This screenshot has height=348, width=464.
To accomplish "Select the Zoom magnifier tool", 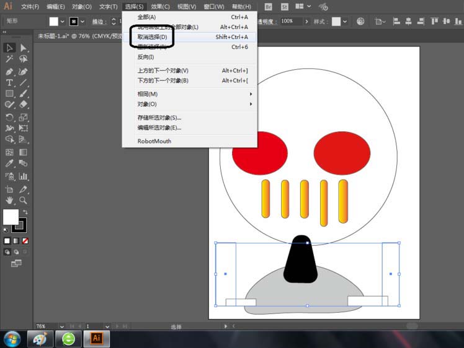I will click(x=23, y=200).
